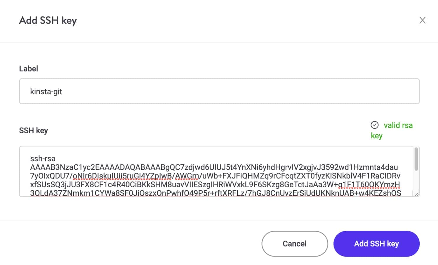Click the underlined AWGrn text in the key
This screenshot has height=265, width=438.
(187, 176)
